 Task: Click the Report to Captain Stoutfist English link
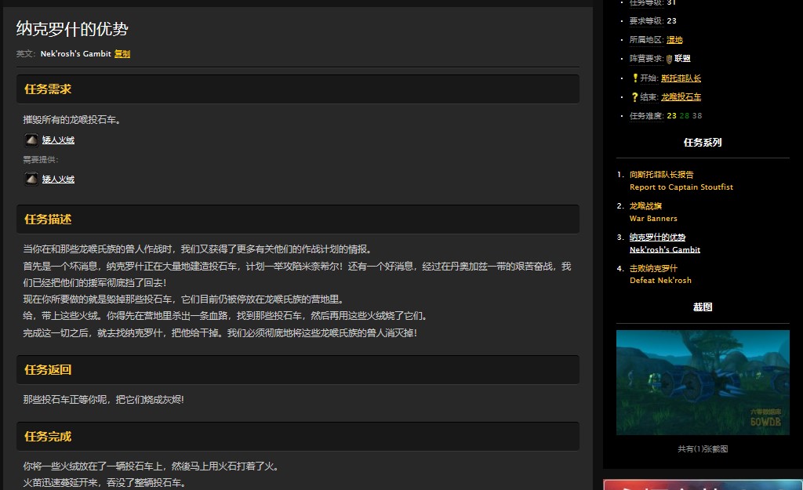(681, 187)
